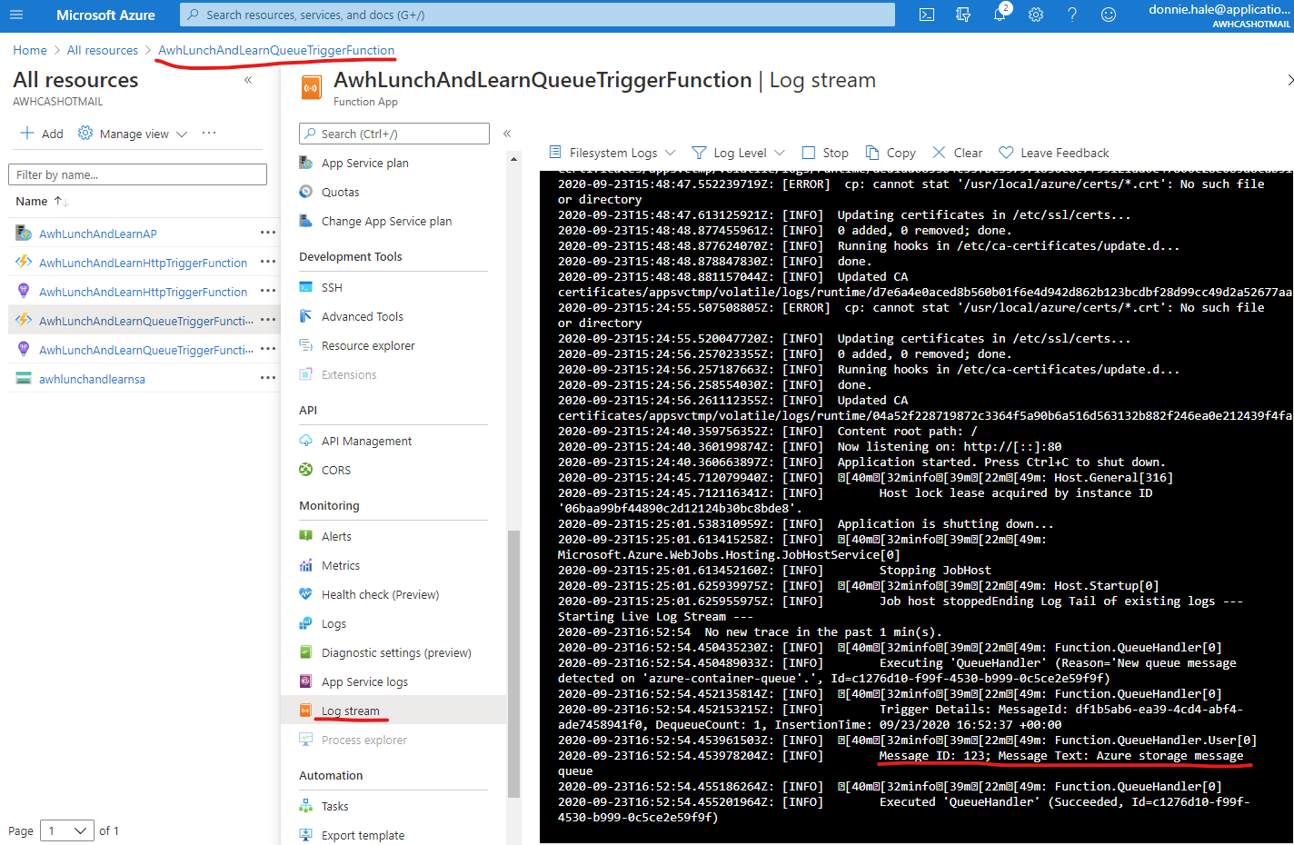Open Advanced Tools menu item
Screen dimensions: 1294x845
coord(362,316)
